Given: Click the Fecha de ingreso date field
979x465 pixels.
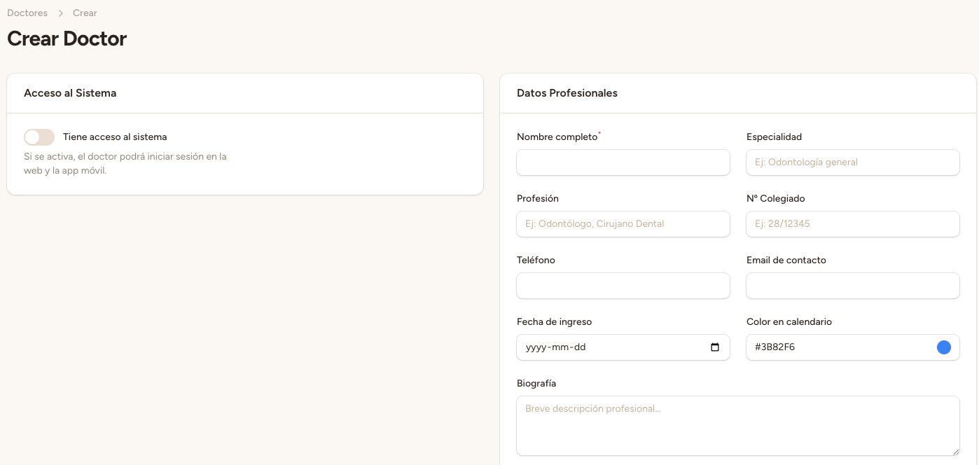Looking at the screenshot, I should 623,347.
